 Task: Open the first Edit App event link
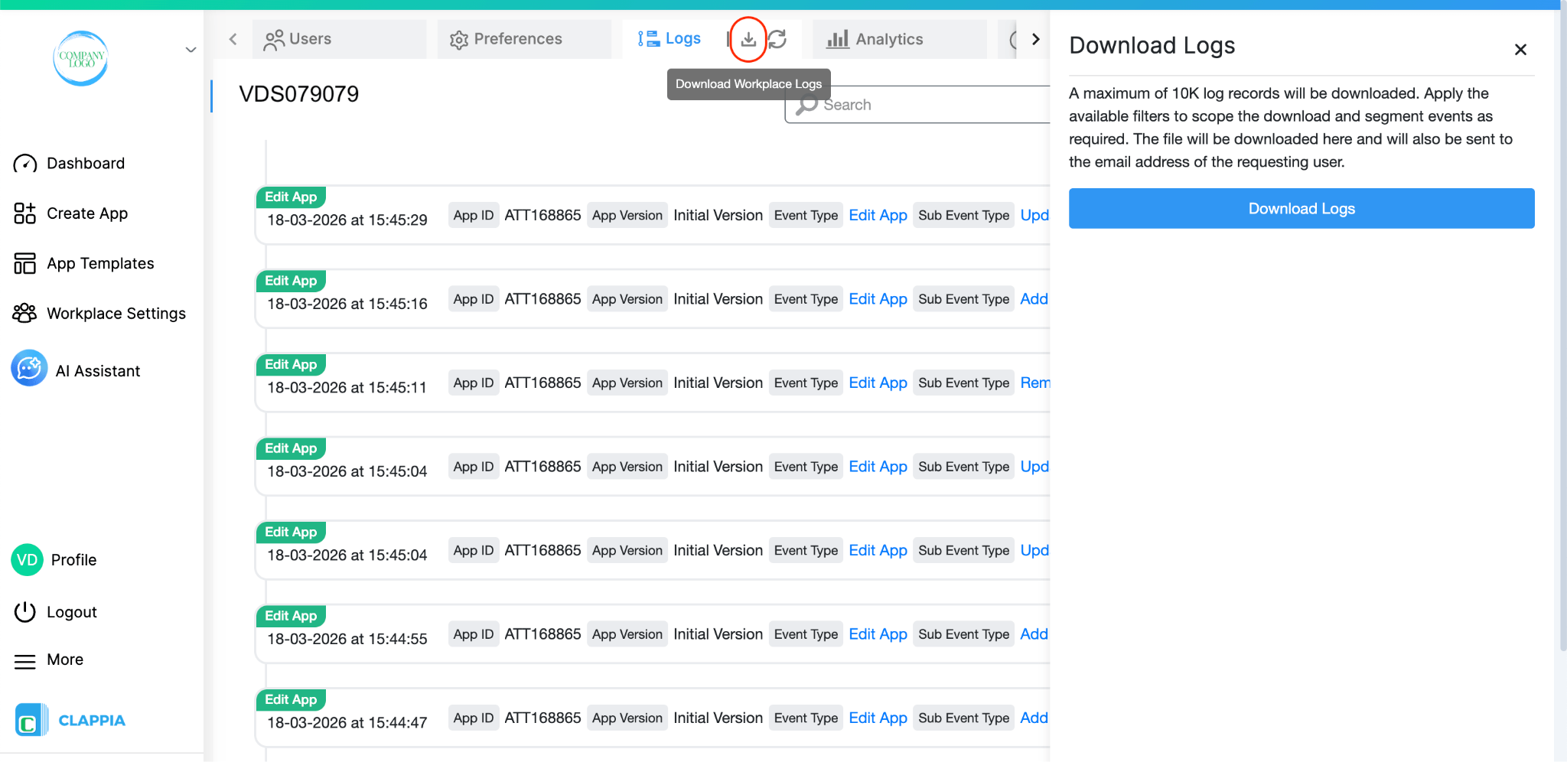878,215
